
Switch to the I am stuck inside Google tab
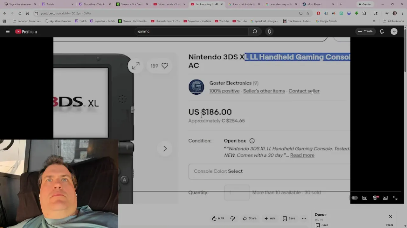tap(243, 4)
